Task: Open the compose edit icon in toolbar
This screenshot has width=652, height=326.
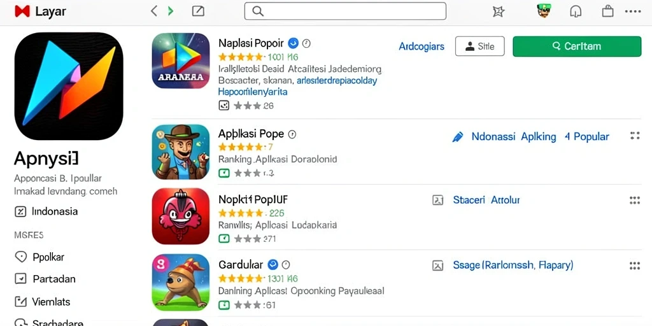Action: [199, 11]
